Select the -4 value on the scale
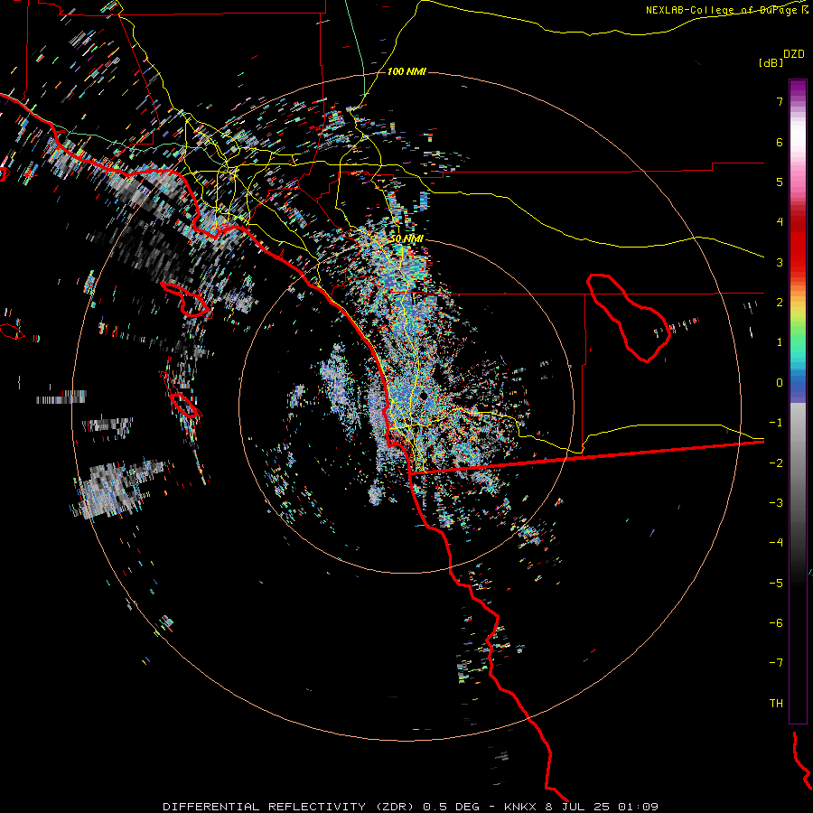 pos(776,543)
